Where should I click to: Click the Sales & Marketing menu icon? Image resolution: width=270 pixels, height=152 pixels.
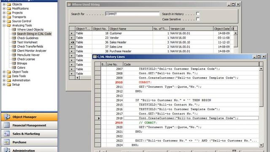click(x=7, y=134)
